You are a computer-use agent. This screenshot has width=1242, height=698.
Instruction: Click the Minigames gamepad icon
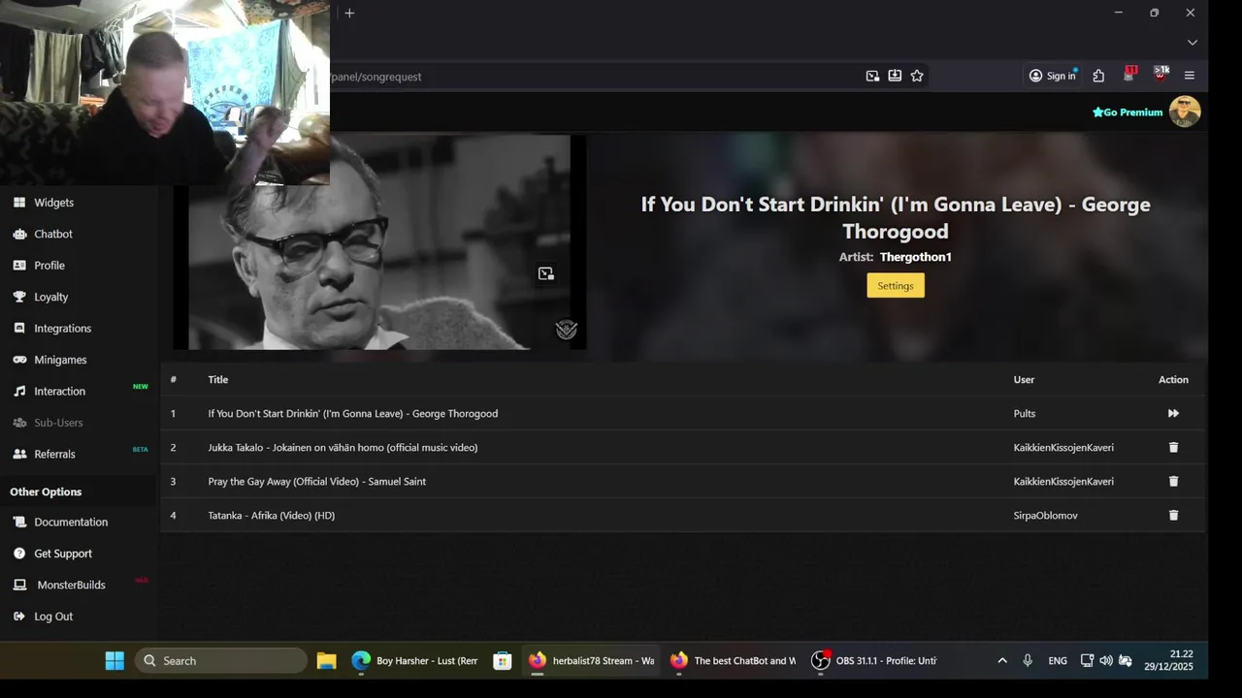[x=19, y=360]
